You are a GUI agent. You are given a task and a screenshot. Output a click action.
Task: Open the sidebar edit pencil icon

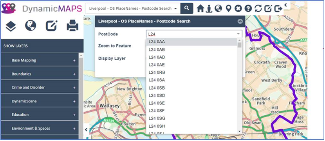pos(51,26)
